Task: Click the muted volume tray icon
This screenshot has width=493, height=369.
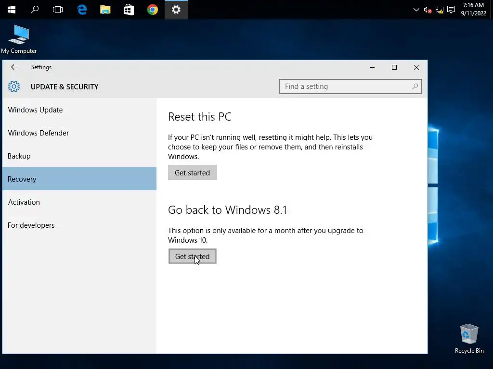Action: click(x=428, y=10)
